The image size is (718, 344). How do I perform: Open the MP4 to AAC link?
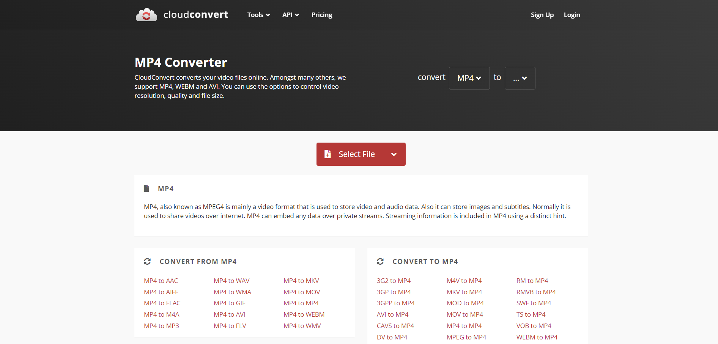pos(161,281)
